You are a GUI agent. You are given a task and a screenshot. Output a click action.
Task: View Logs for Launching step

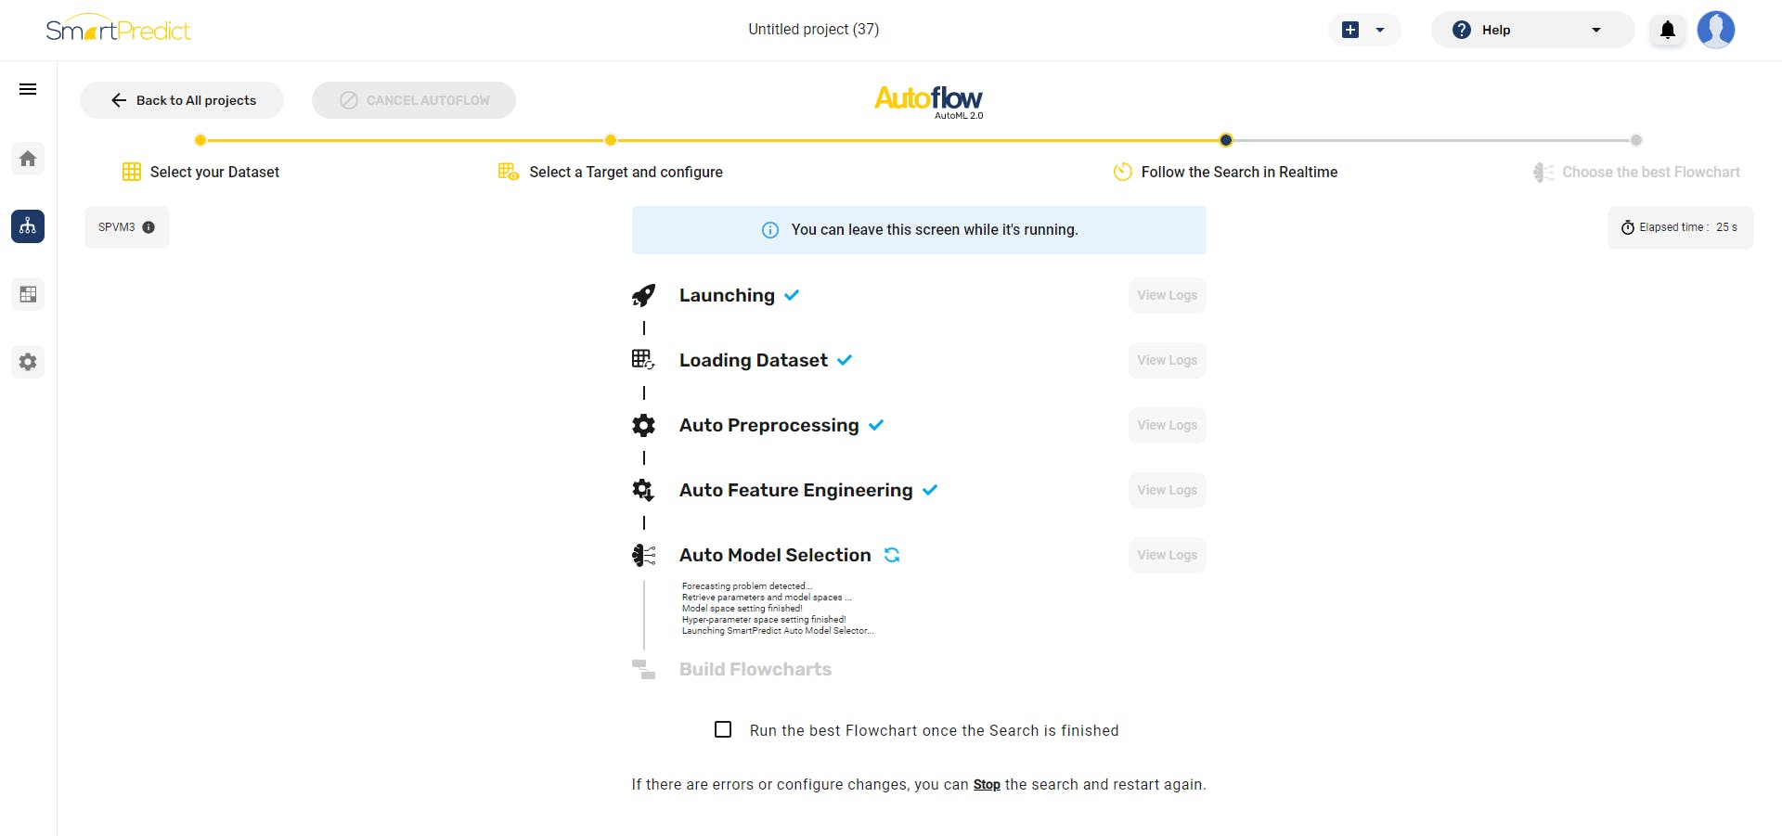pyautogui.click(x=1168, y=295)
